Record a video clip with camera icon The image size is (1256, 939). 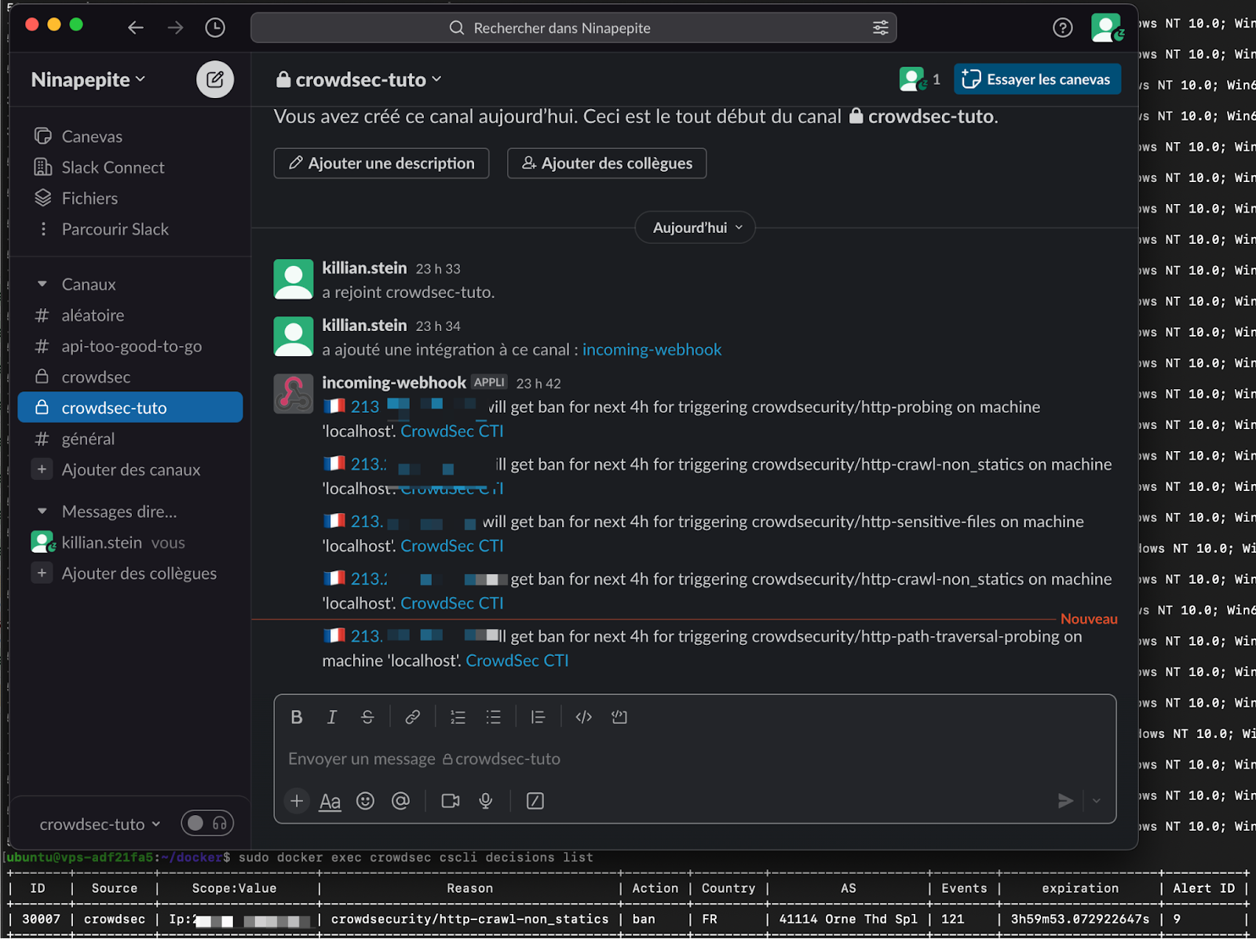(x=451, y=801)
